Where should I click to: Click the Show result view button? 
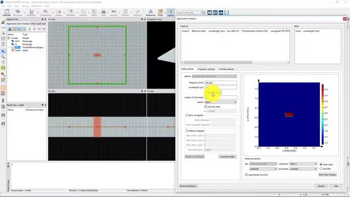tap(38, 24)
